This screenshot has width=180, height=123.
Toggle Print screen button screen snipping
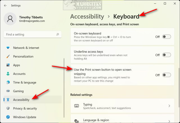click(x=166, y=75)
